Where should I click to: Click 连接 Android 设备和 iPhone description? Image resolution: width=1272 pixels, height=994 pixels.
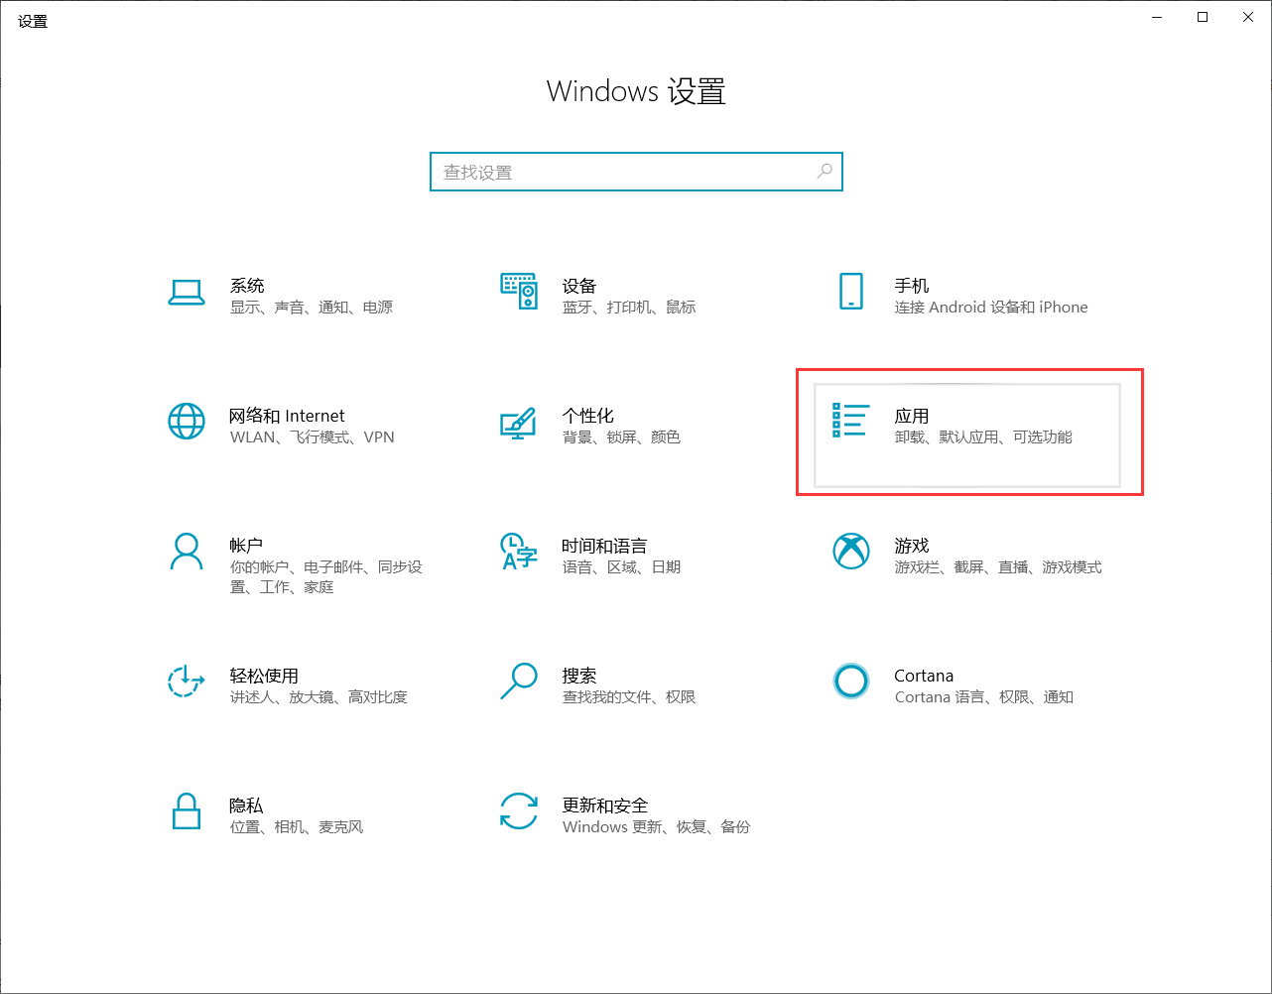click(991, 308)
